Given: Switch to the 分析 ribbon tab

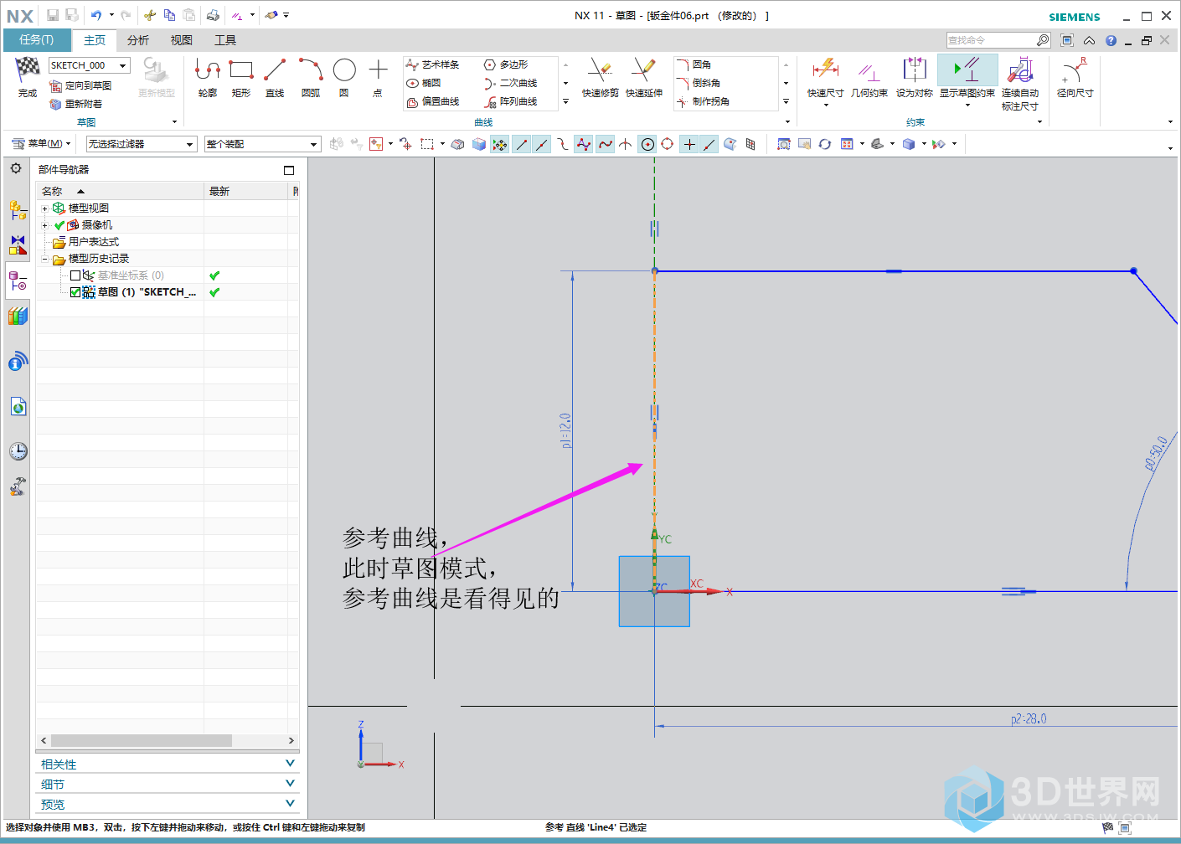Looking at the screenshot, I should 138,40.
